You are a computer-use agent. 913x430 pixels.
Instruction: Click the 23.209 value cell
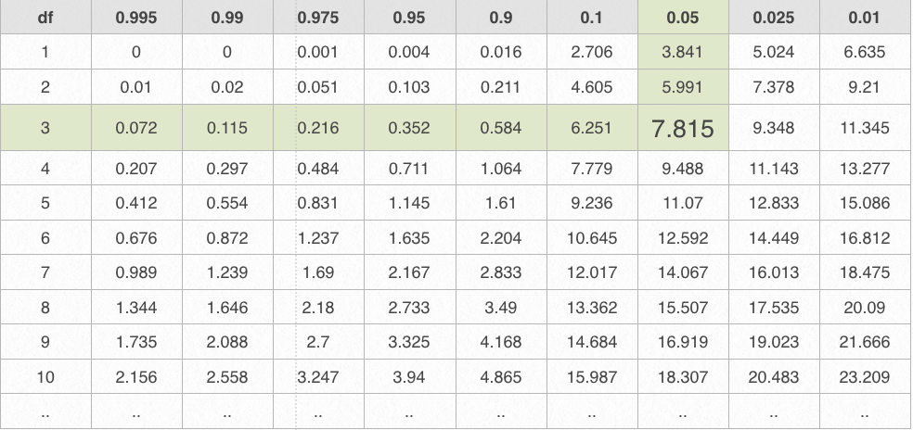[865, 377]
